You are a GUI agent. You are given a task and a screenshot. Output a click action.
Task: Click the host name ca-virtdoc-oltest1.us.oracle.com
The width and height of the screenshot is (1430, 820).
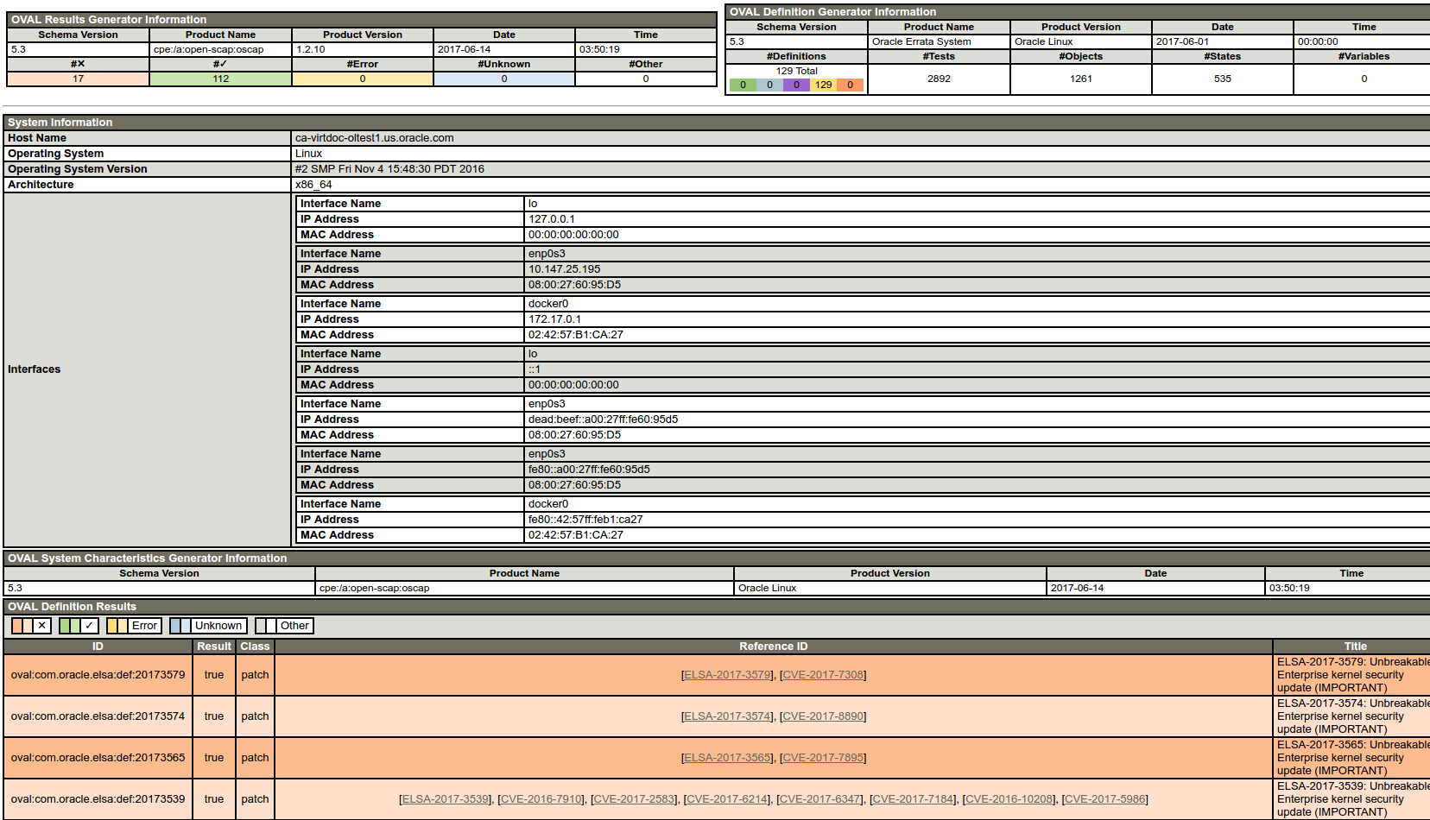click(375, 138)
